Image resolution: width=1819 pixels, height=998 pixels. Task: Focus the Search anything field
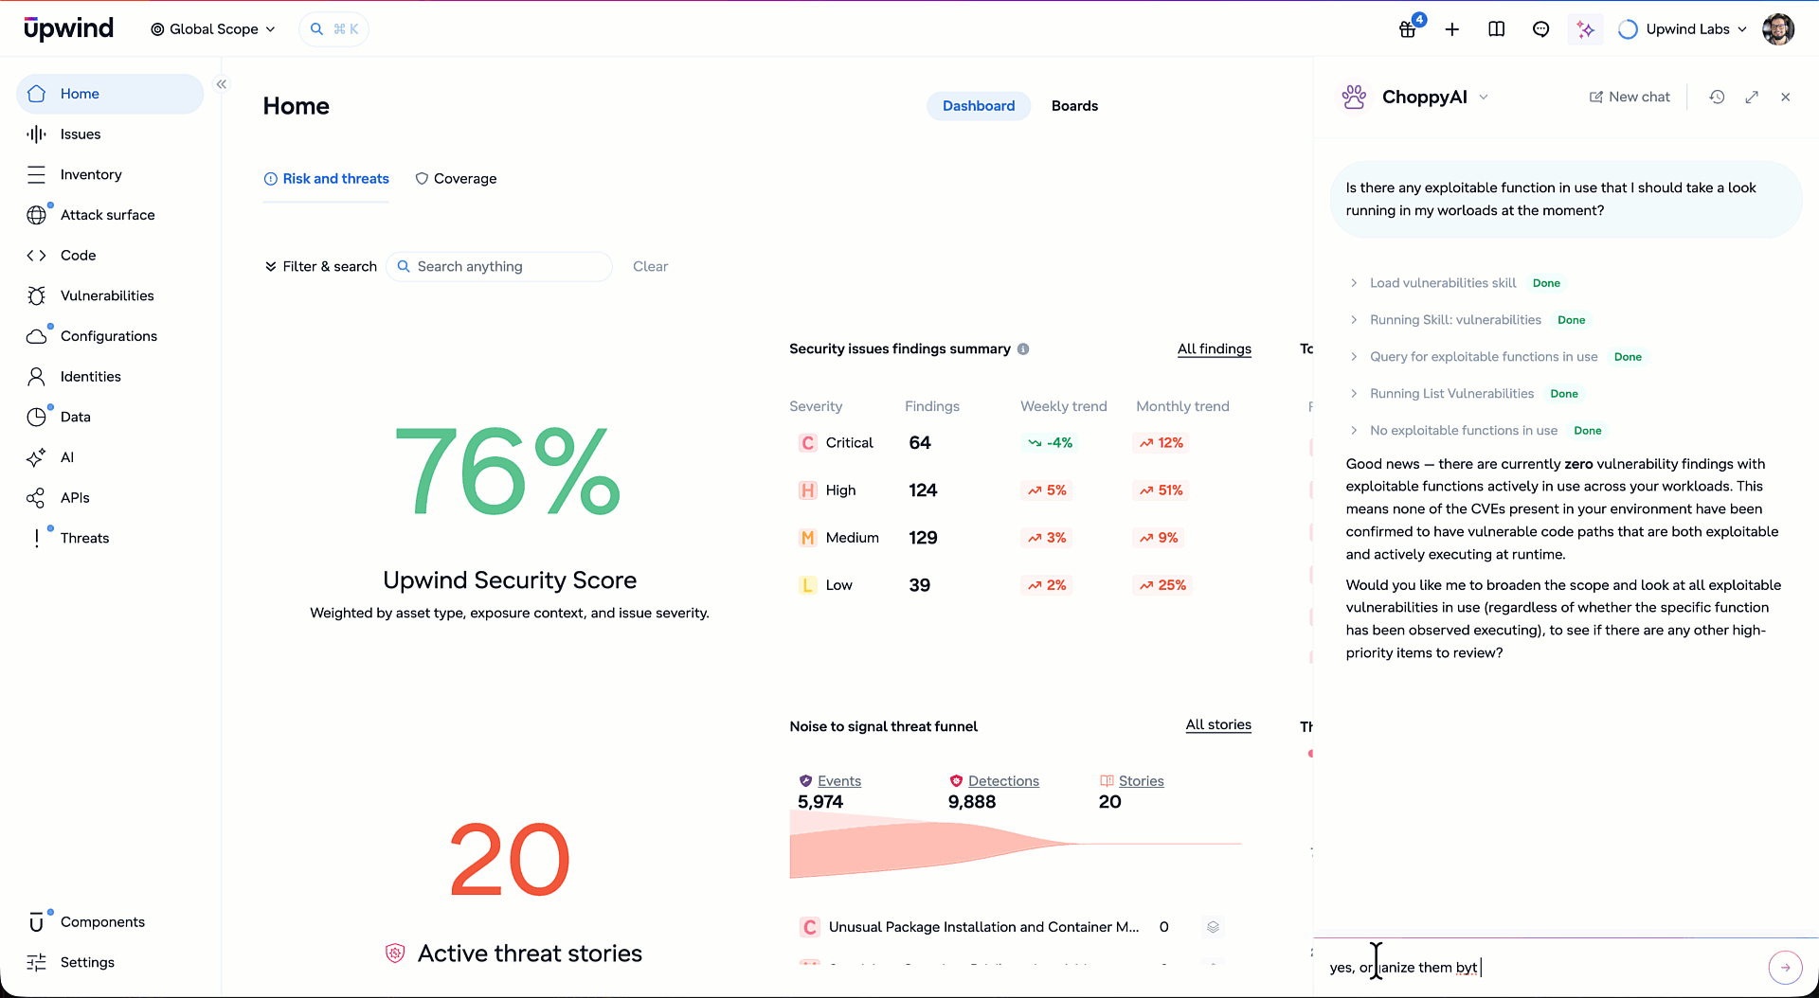499,266
